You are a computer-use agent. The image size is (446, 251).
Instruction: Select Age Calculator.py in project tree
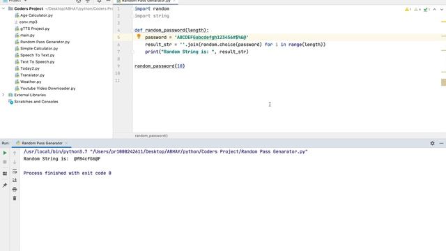[x=36, y=15]
